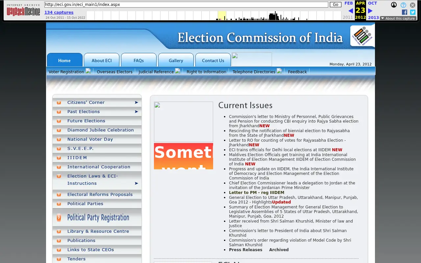The height and width of the screenshot is (263, 421).
Task: Expand the Past Elections submenu arrow
Action: click(136, 112)
